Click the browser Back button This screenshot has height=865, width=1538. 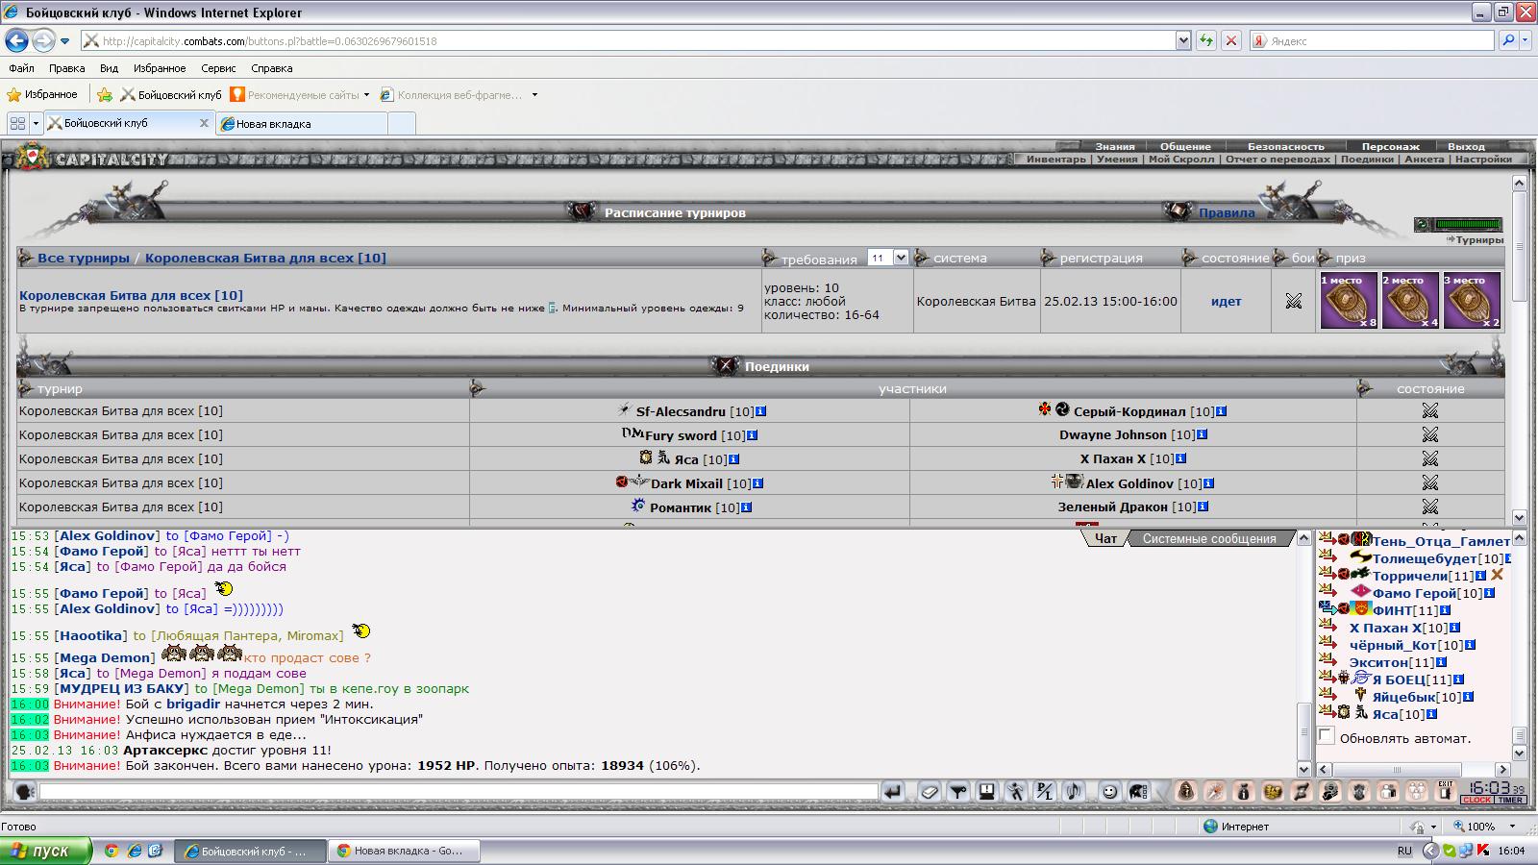click(16, 40)
